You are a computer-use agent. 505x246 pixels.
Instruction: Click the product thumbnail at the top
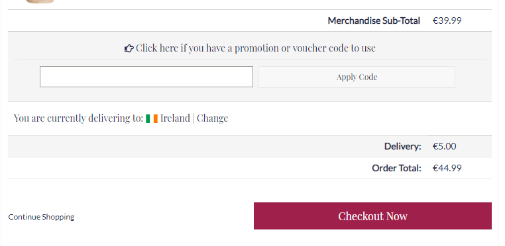tap(40, 1)
